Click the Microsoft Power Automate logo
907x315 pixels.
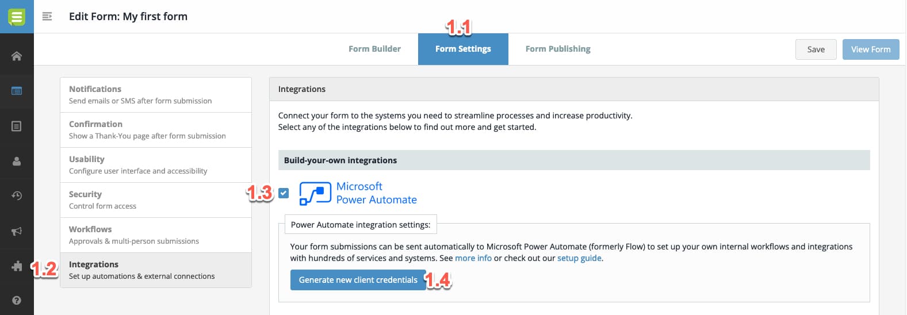(315, 194)
